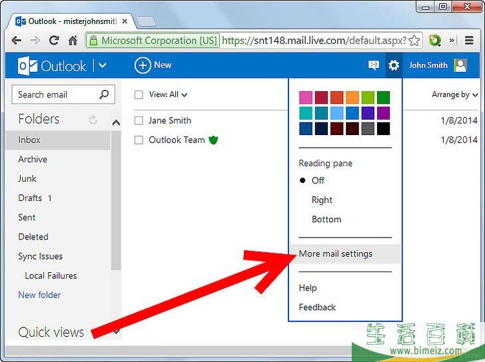This screenshot has width=485, height=362.
Task: Open the Local Failures subfolder
Action: (x=51, y=275)
